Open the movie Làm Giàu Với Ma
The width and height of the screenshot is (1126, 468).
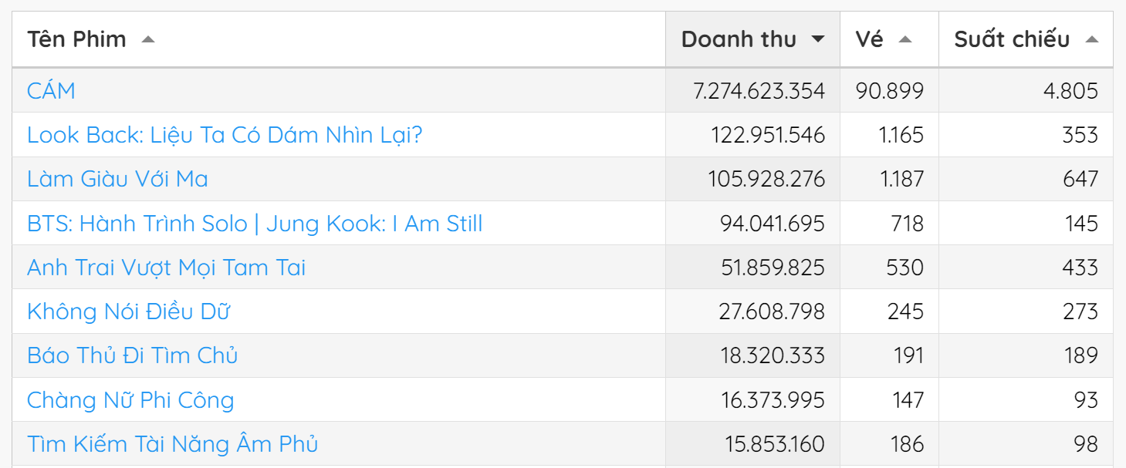click(x=117, y=179)
